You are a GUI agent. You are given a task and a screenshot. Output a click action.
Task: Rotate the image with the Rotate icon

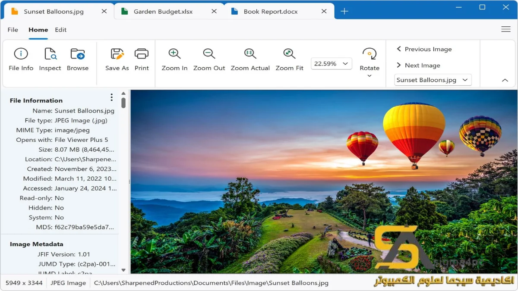pos(370,54)
